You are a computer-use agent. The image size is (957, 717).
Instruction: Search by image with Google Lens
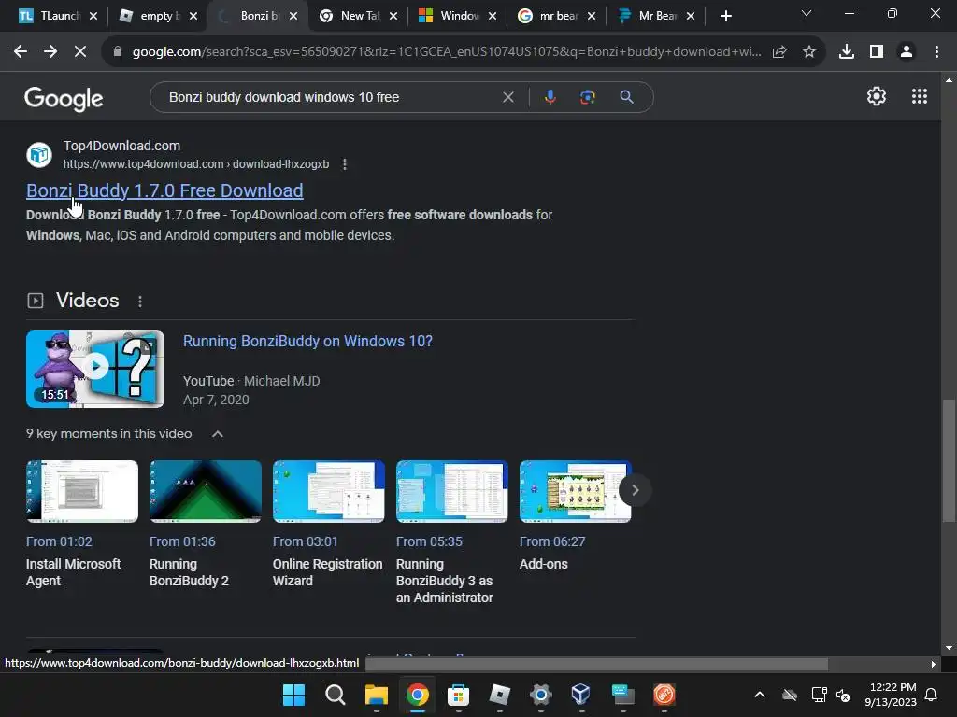tap(588, 97)
